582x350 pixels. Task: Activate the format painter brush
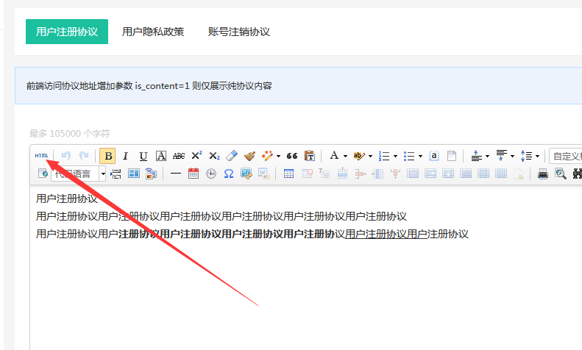[x=249, y=156]
